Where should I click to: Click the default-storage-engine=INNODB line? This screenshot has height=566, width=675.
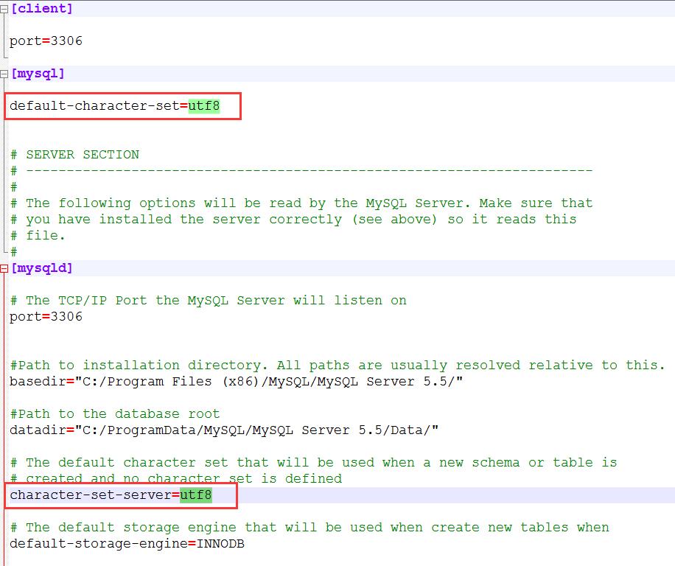click(x=127, y=544)
